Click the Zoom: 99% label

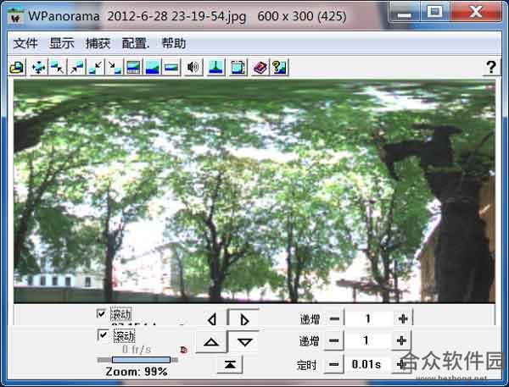click(137, 372)
